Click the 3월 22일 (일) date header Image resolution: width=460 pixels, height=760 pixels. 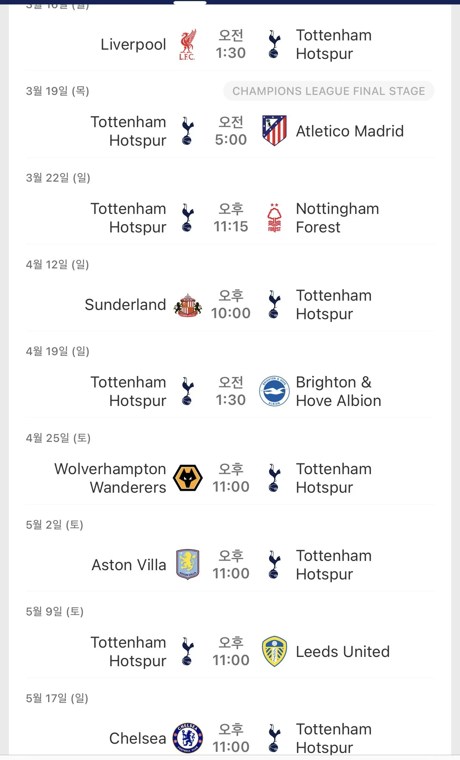click(58, 178)
